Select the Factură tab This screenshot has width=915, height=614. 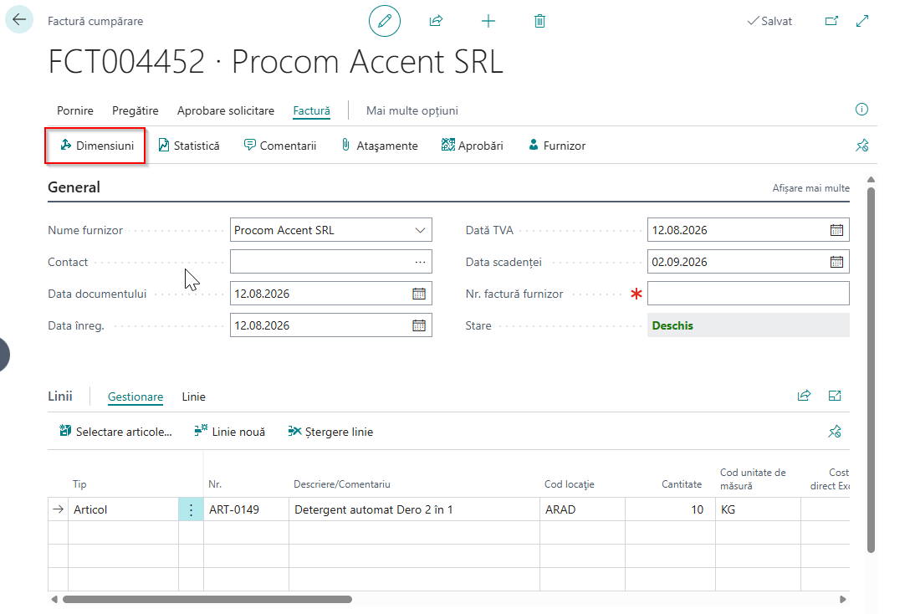coord(312,110)
